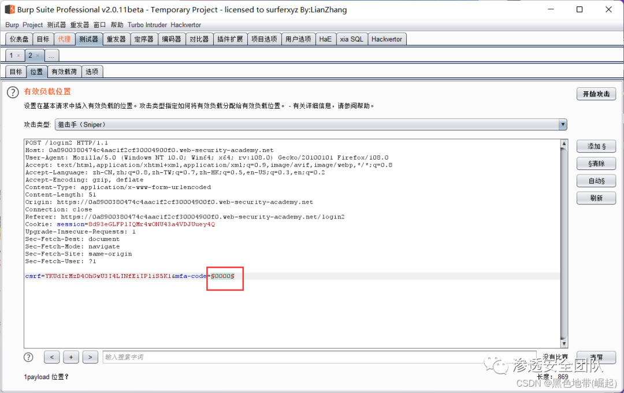Select Intruder attack tab 1

click(12, 55)
